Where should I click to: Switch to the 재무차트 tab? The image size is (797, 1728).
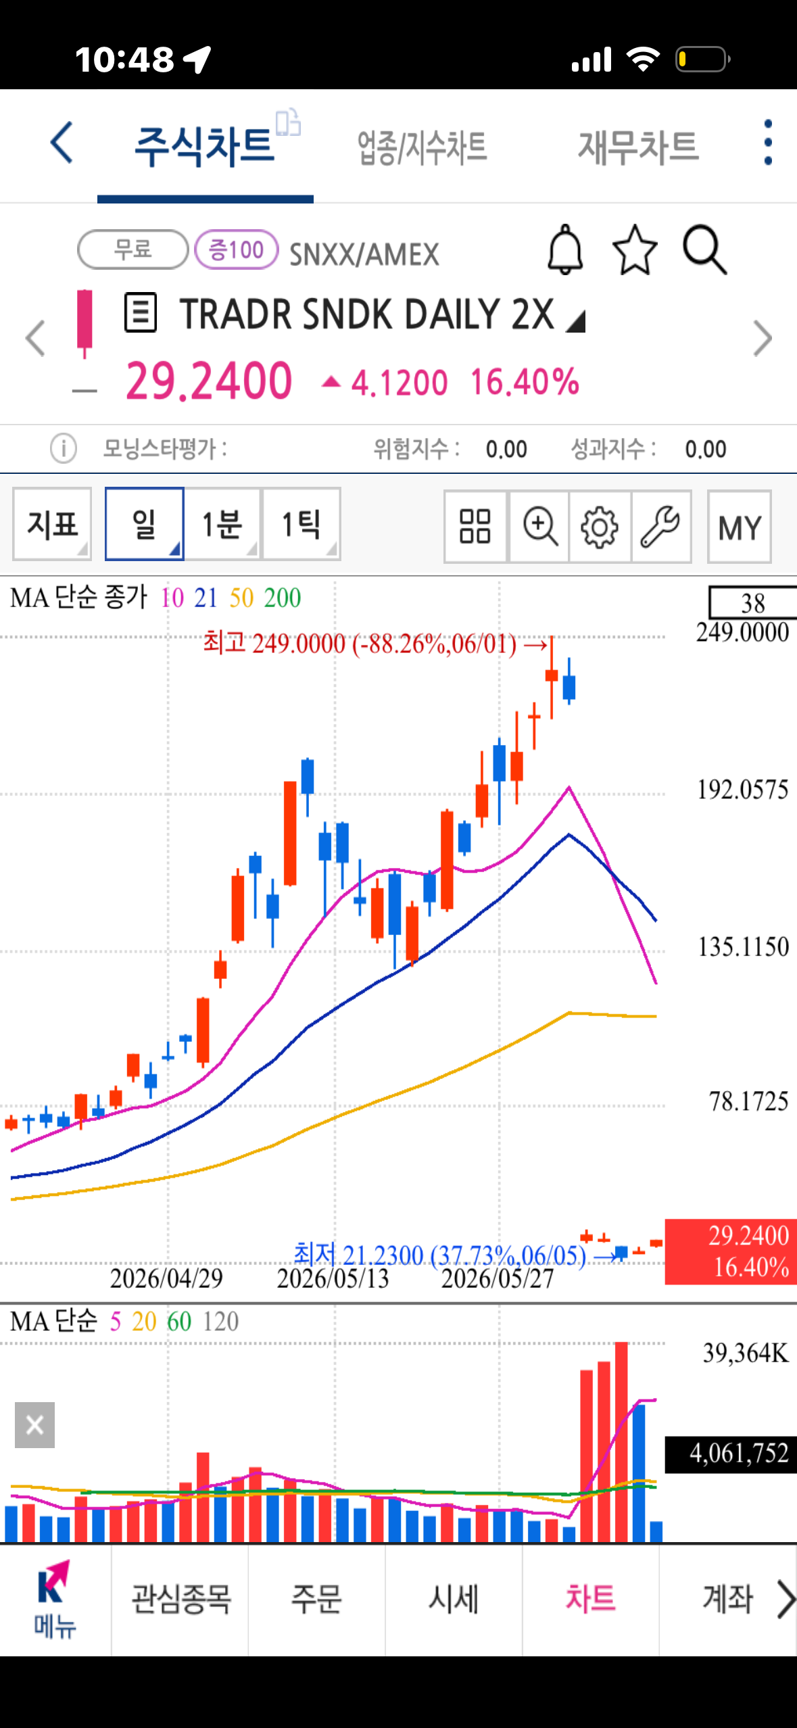637,147
